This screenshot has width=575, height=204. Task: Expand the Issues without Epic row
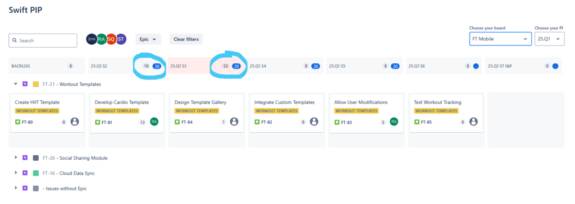(16, 188)
